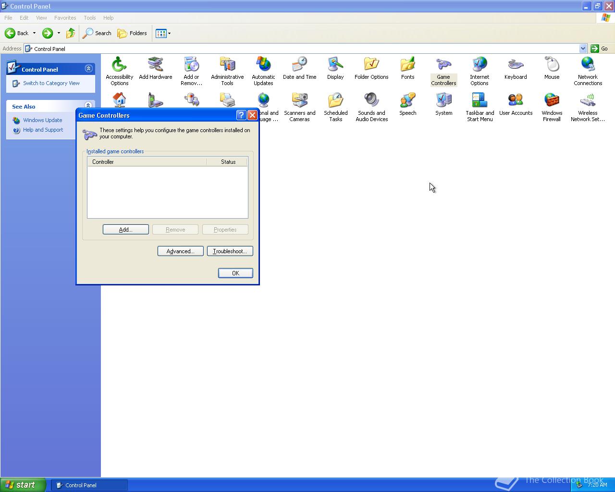This screenshot has height=492, width=615.
Task: Click the Status column header
Action: 227,162
